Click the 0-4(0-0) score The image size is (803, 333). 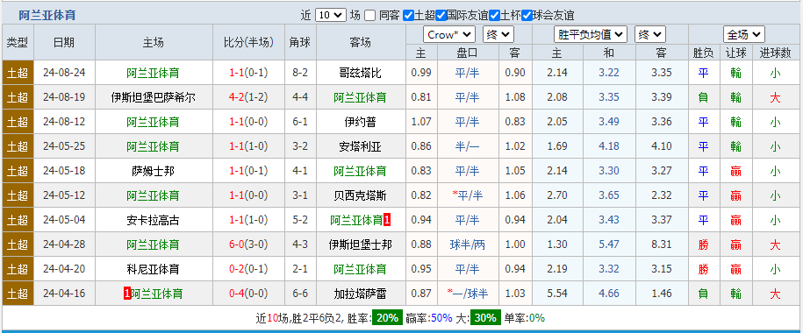click(x=248, y=294)
